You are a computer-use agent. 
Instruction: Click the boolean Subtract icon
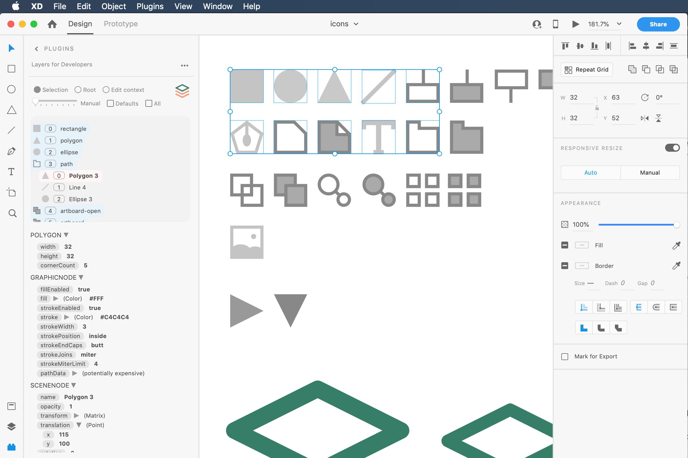(x=646, y=69)
